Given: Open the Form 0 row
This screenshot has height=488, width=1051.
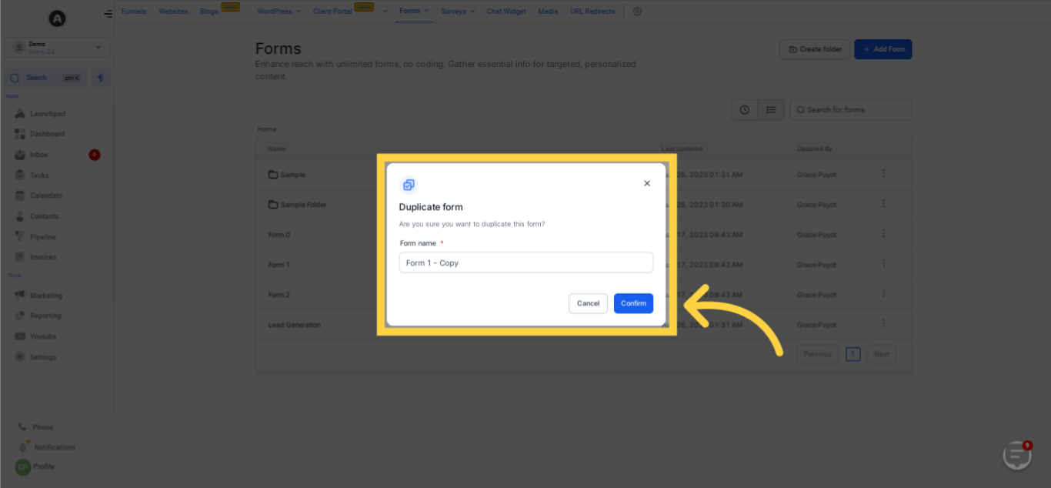Looking at the screenshot, I should tap(583, 235).
